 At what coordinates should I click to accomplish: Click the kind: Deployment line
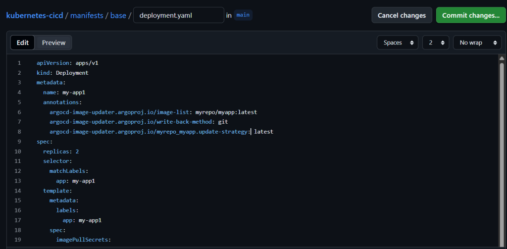pyautogui.click(x=62, y=73)
